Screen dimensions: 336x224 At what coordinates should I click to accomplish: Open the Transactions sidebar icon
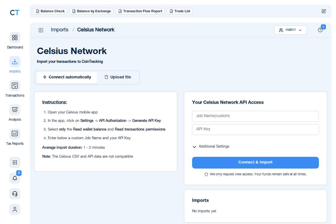[x=15, y=86]
